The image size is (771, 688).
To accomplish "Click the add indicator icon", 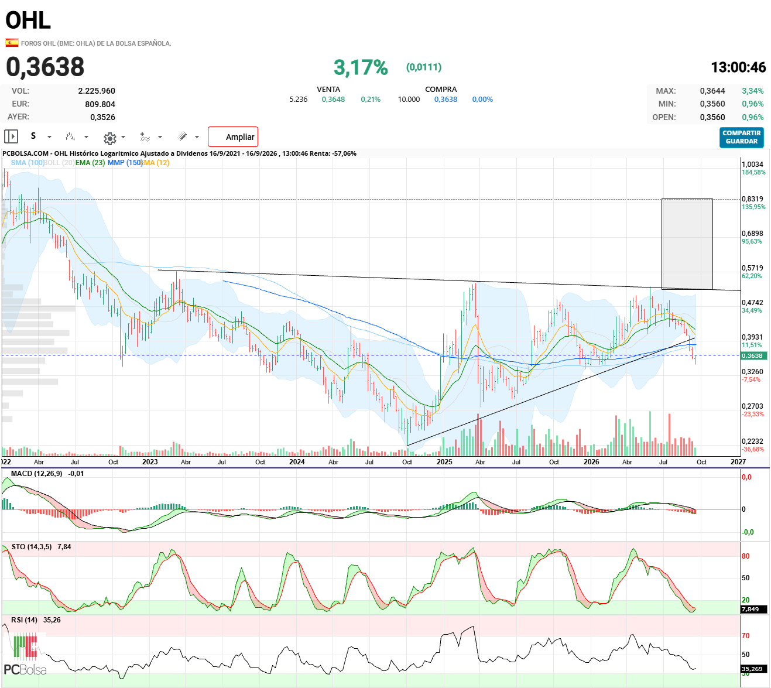I will (x=145, y=137).
